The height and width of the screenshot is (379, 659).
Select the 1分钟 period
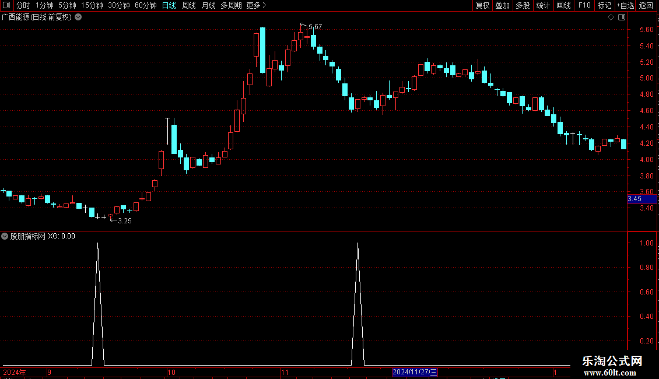point(44,5)
